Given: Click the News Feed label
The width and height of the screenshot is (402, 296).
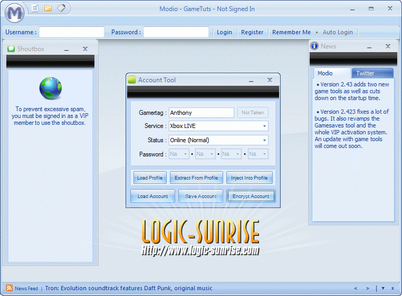Looking at the screenshot, I should (26, 288).
